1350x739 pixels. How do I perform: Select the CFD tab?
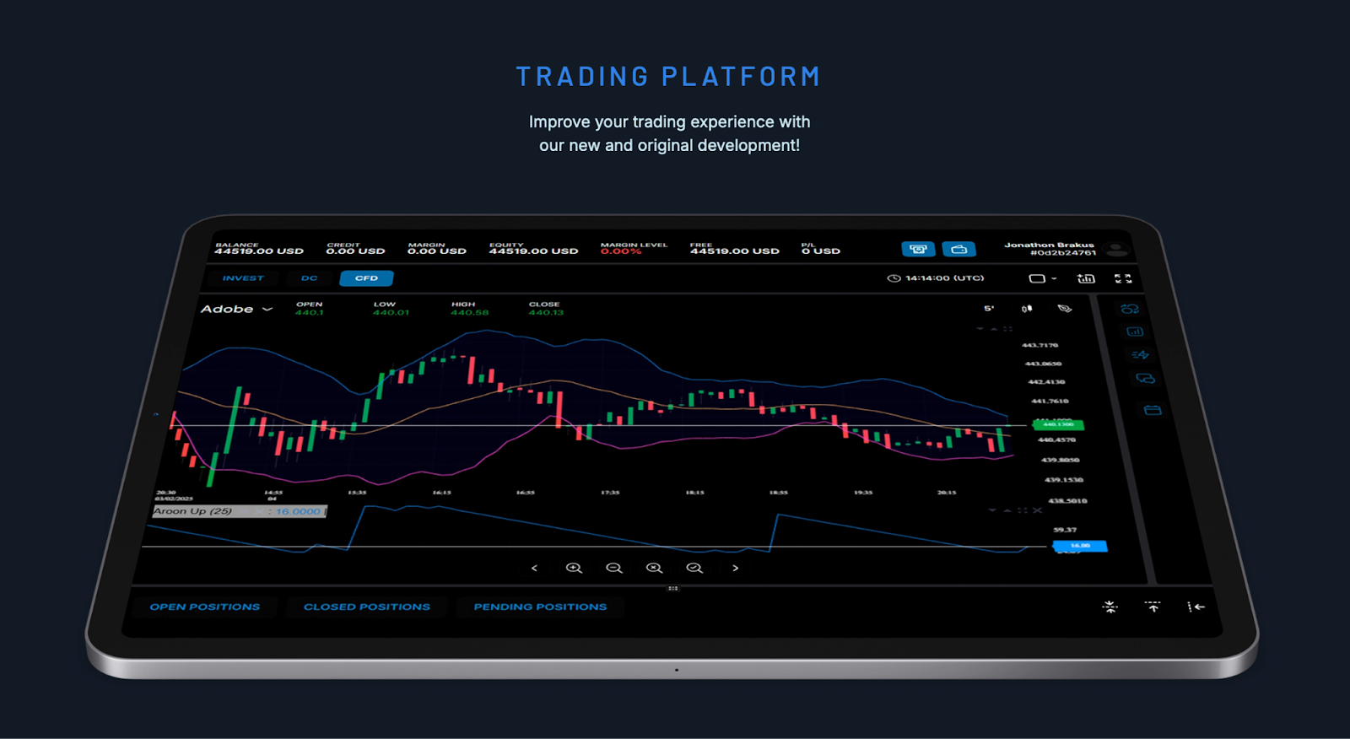(x=366, y=278)
